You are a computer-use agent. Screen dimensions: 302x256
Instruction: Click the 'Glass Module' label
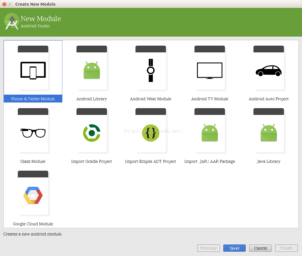tap(33, 161)
